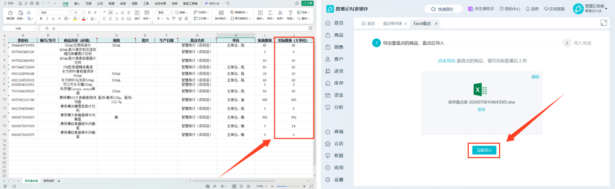The height and width of the screenshot is (189, 615).
Task: Toggle Underline formatting
Action: [x=53, y=19]
